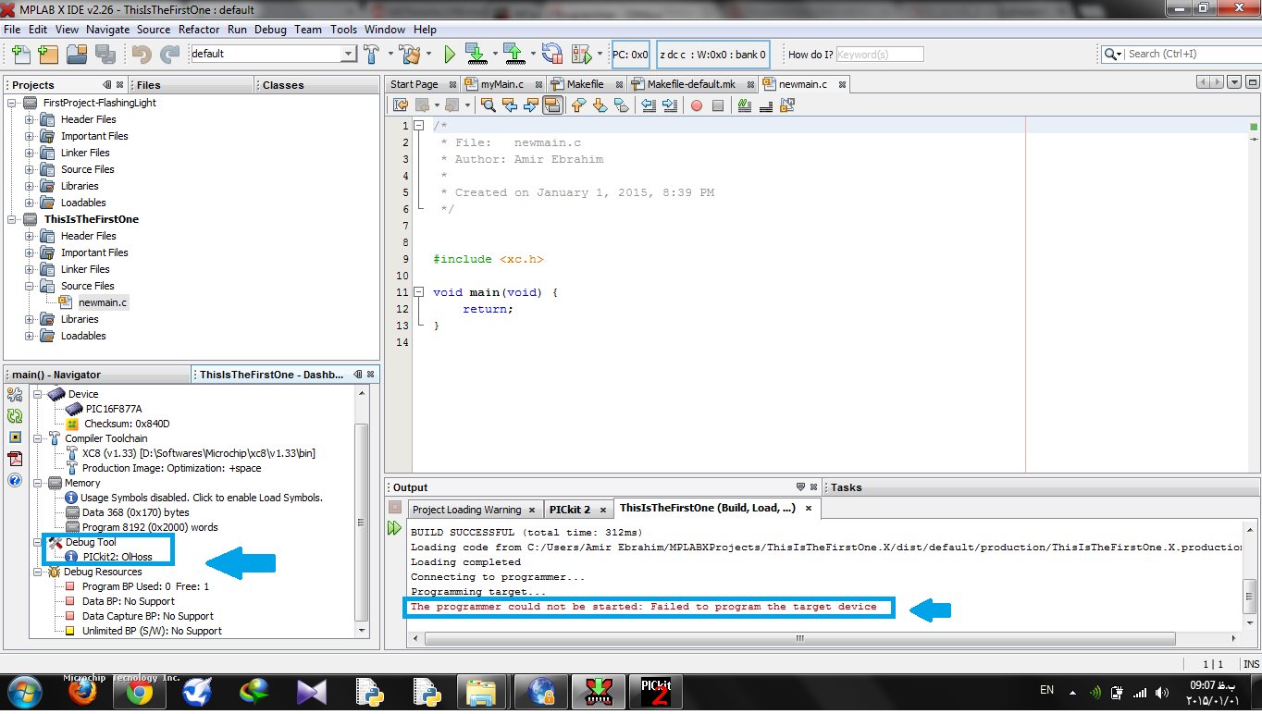Click Previous Bookmark up-arrow icon
1262x714 pixels.
pos(578,105)
